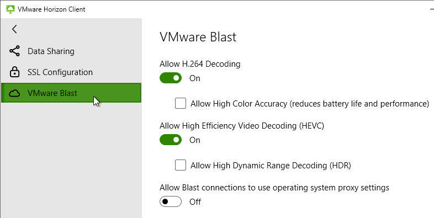Click the Allow High Dynamic Range Decoding label
This screenshot has height=218, width=434.
(x=271, y=166)
